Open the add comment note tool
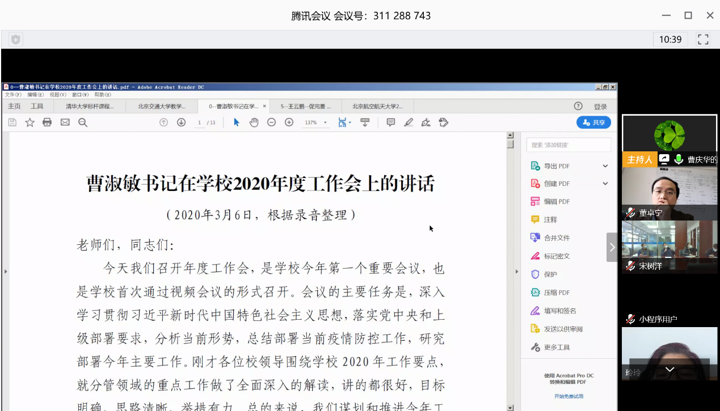This screenshot has height=411, width=720. coord(390,122)
